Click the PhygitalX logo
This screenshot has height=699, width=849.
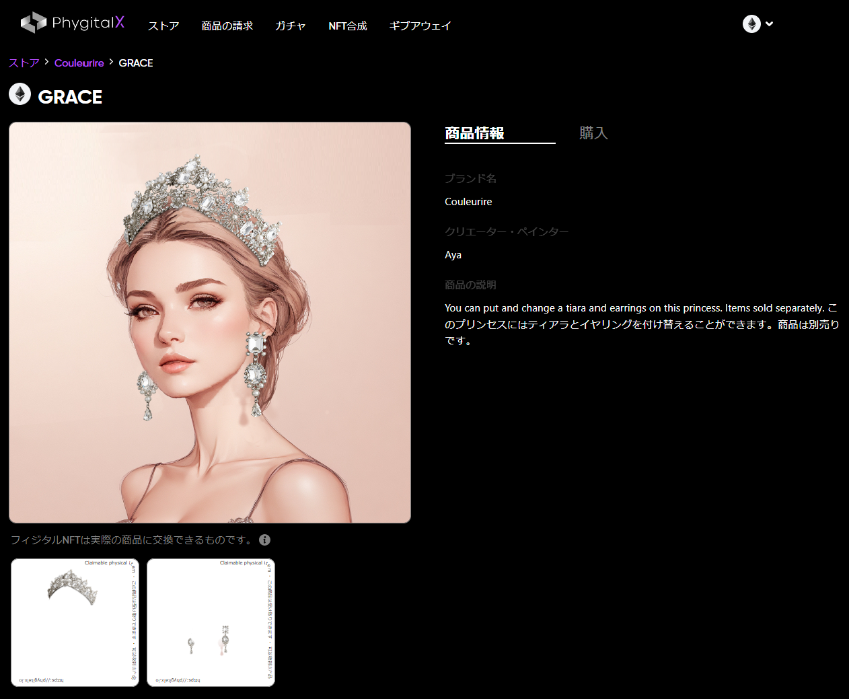73,23
